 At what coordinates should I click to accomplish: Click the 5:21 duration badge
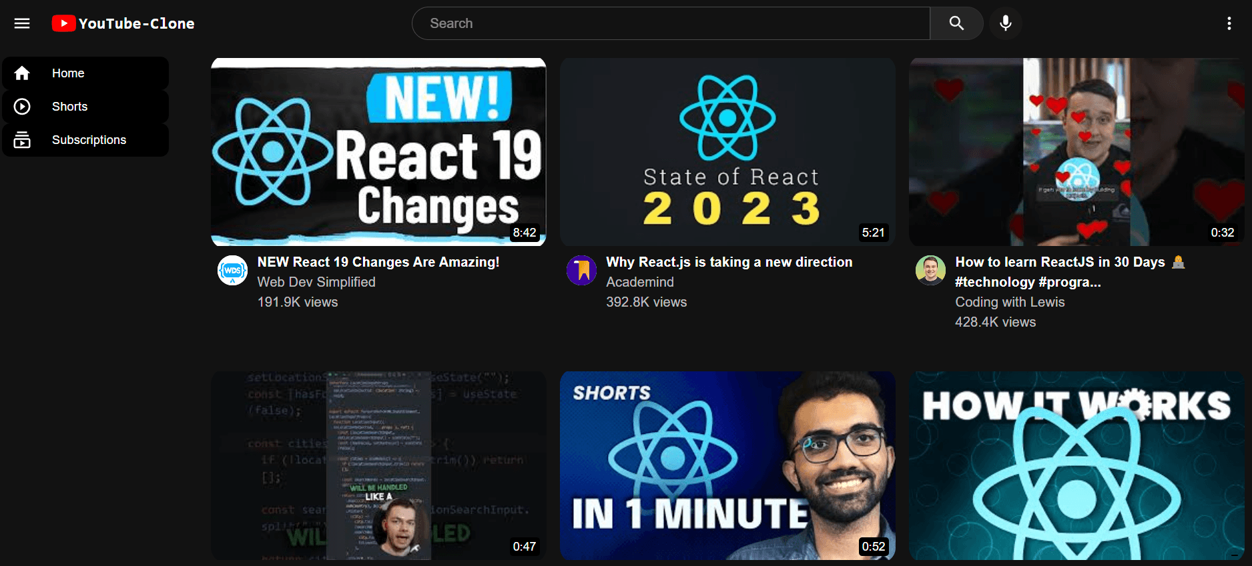coord(874,233)
